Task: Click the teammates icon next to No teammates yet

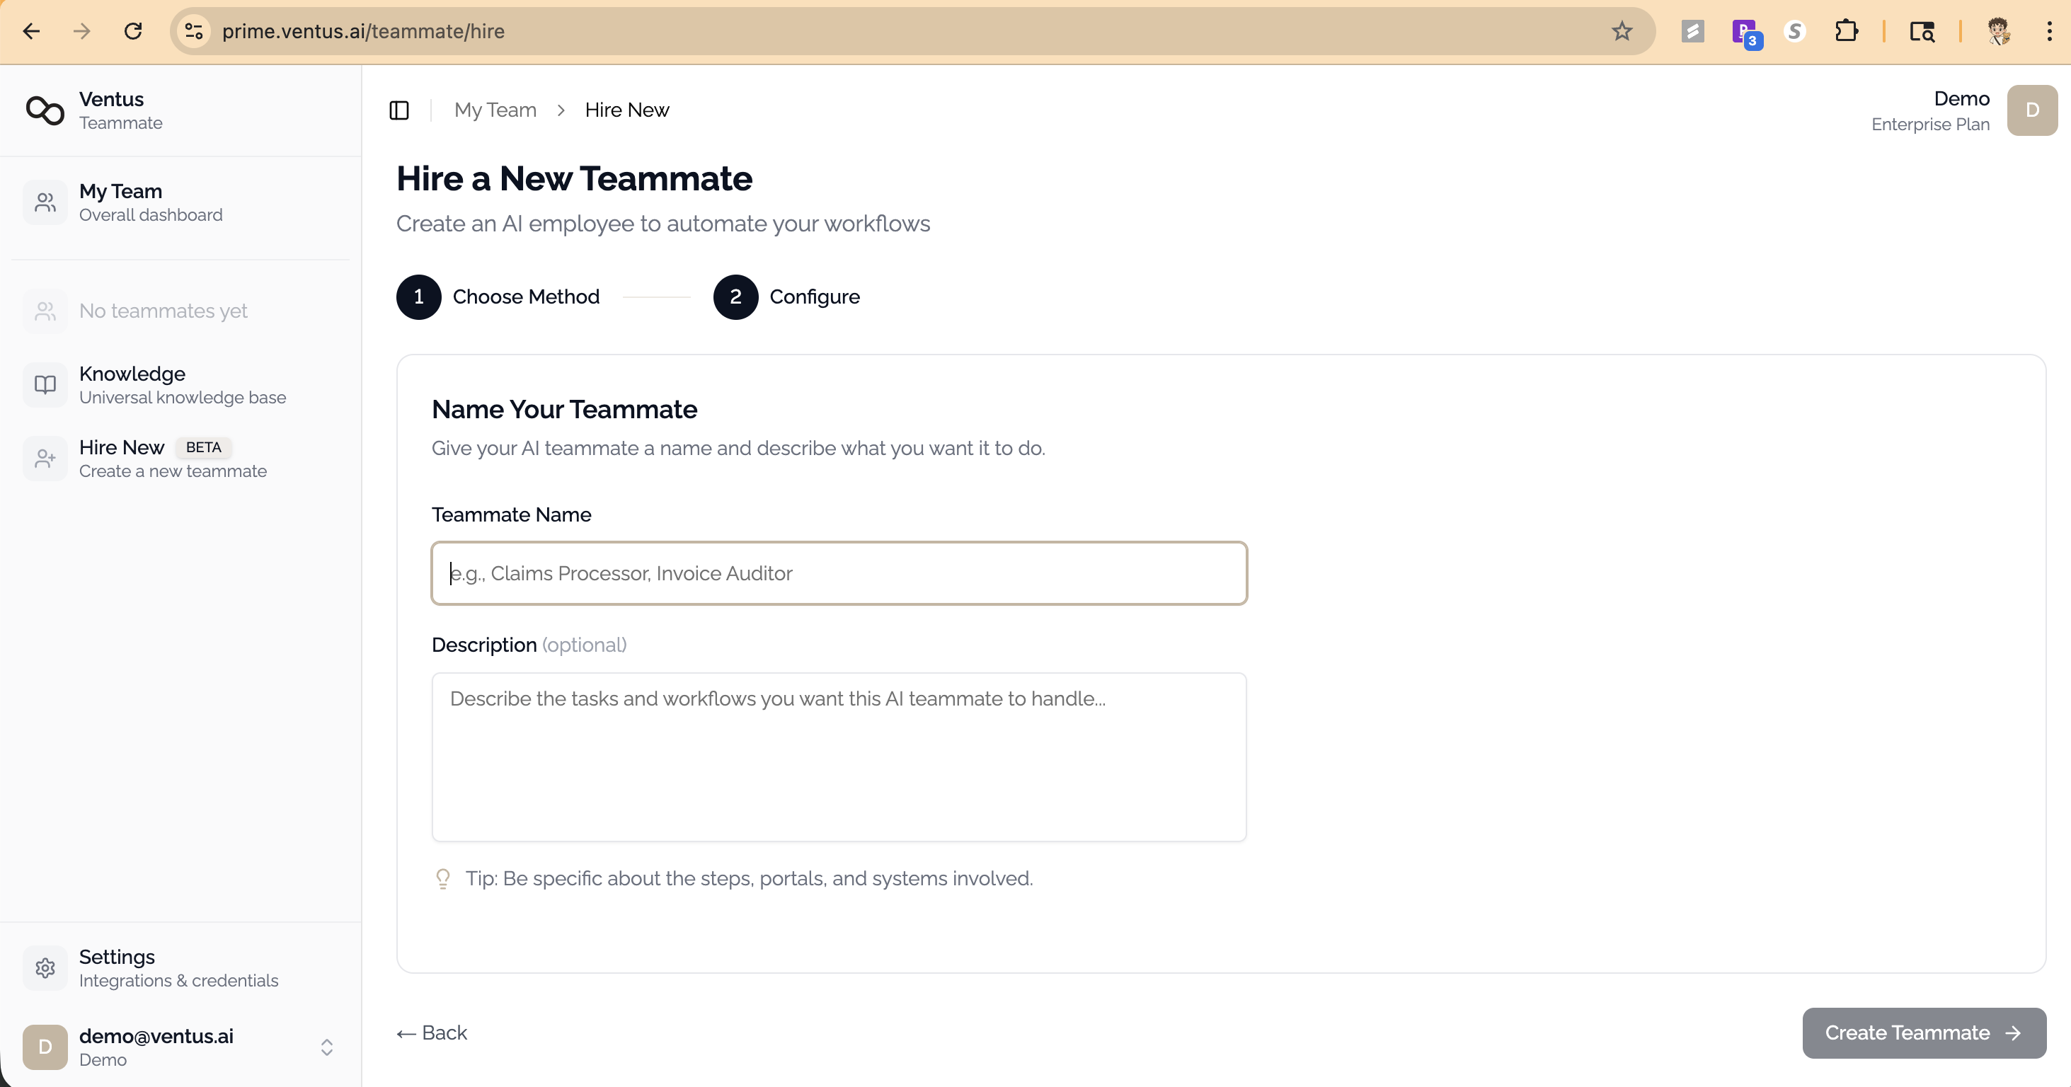Action: (x=45, y=311)
